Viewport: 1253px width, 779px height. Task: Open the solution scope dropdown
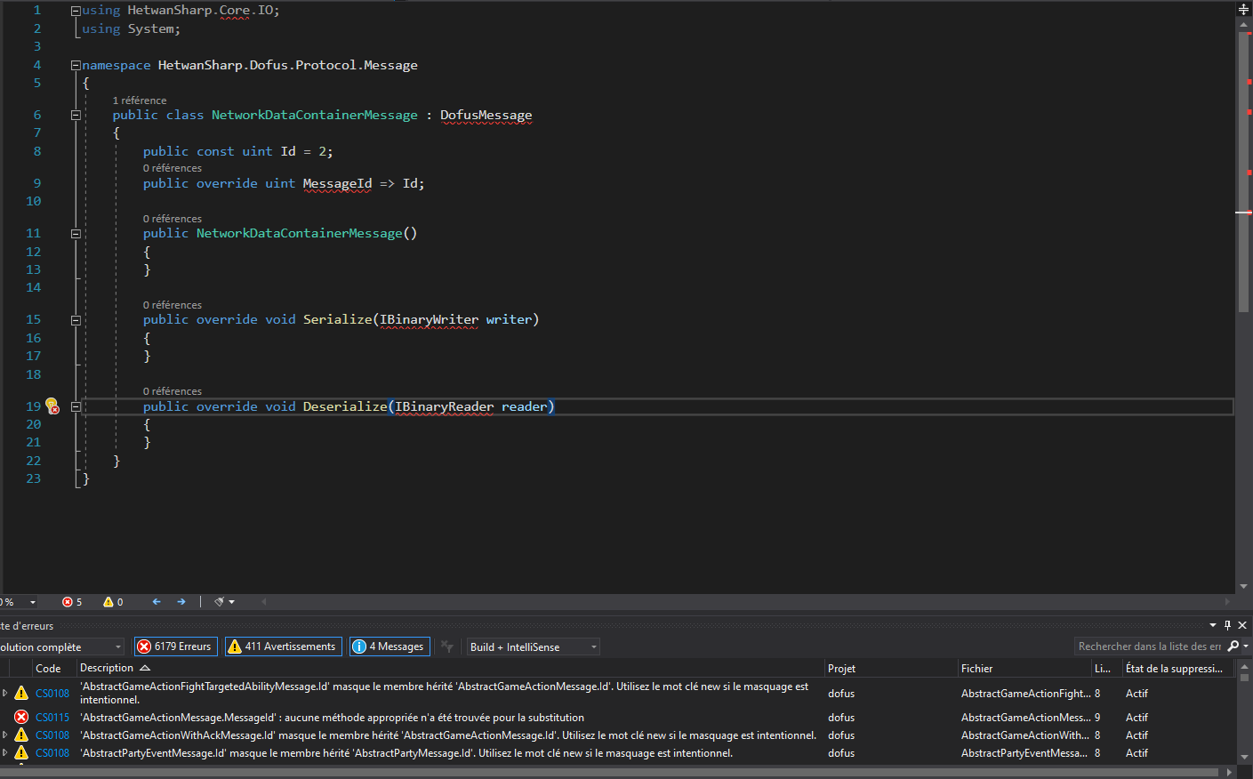(x=60, y=646)
